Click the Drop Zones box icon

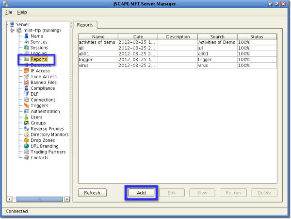(x=26, y=140)
